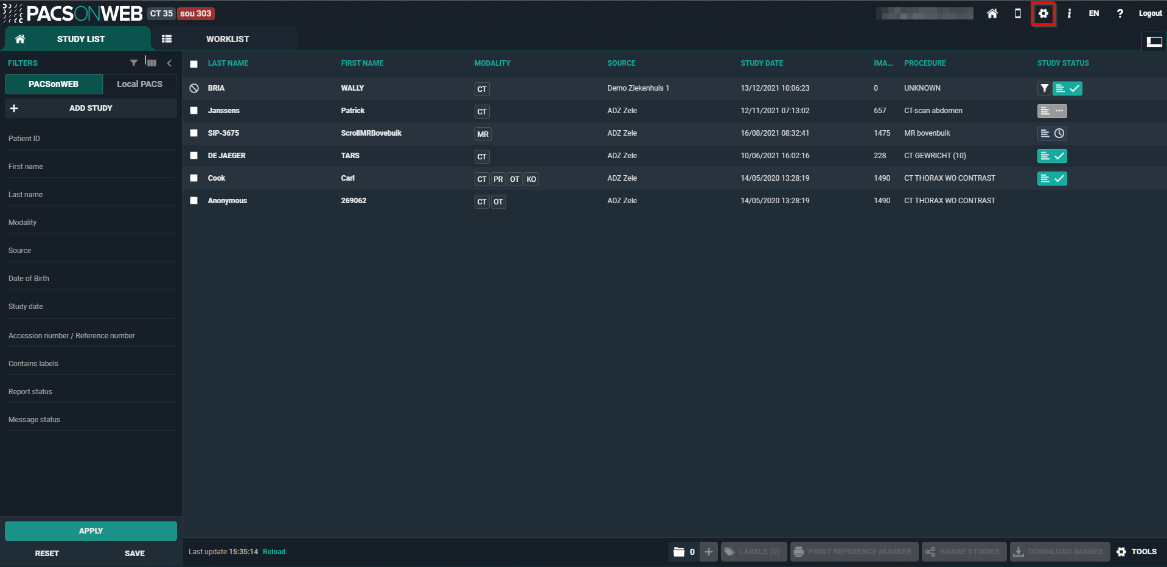Open the mobile device icon in header

1017,13
